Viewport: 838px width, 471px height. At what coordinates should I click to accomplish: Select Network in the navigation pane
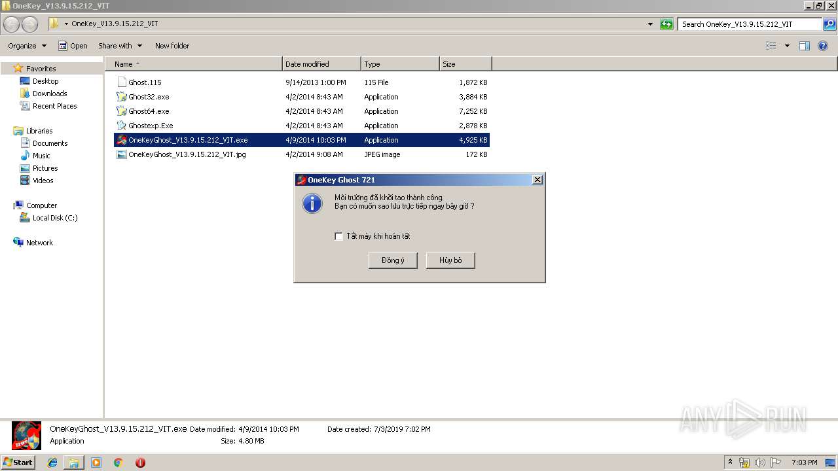click(39, 243)
